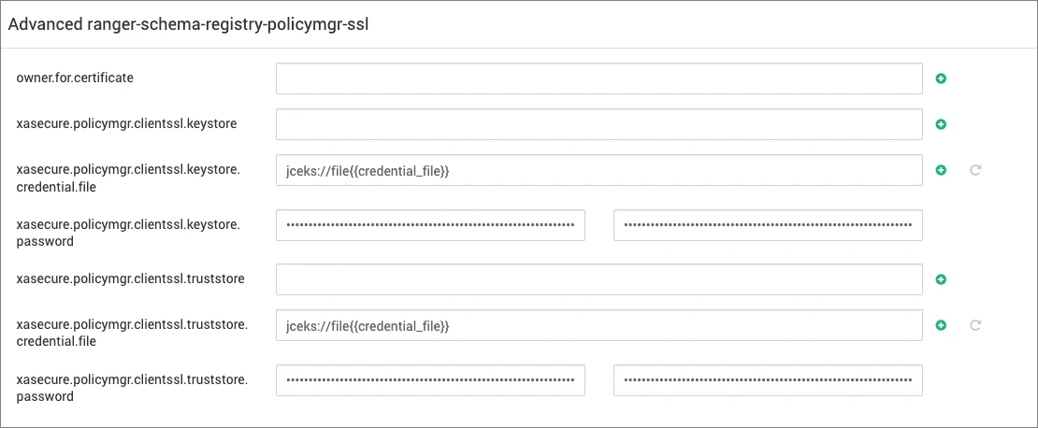This screenshot has height=428, width=1038.
Task: Click the truststore.password confirmation field
Action: coord(768,380)
